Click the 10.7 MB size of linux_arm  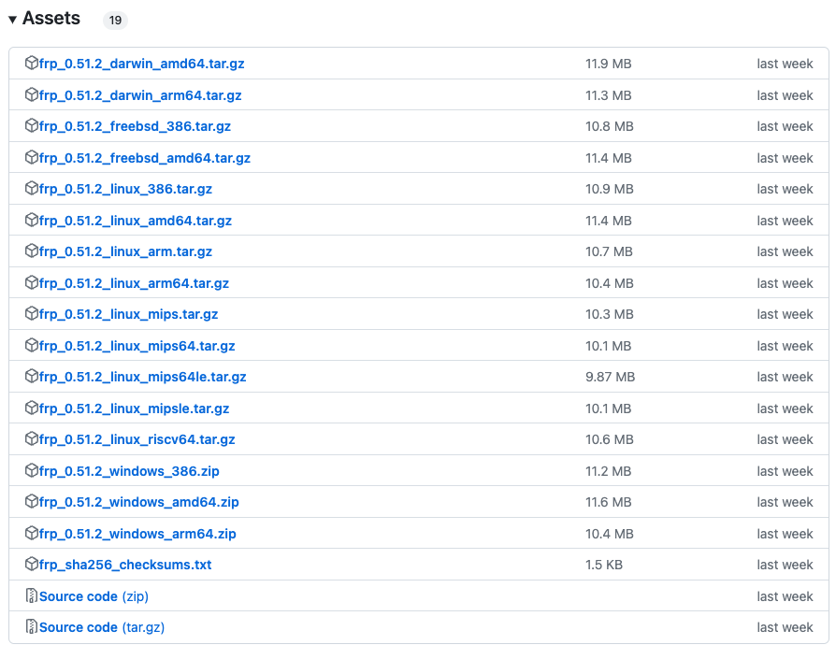609,251
